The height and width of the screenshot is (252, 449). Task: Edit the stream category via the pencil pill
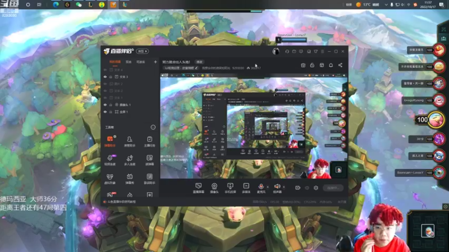tap(181, 68)
